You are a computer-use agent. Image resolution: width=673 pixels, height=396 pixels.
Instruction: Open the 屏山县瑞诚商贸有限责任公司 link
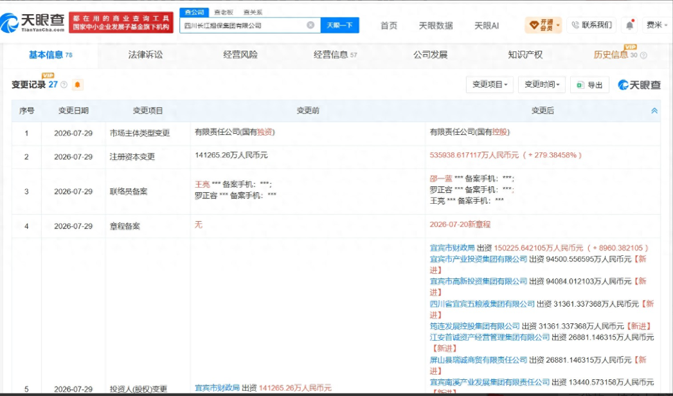(478, 360)
